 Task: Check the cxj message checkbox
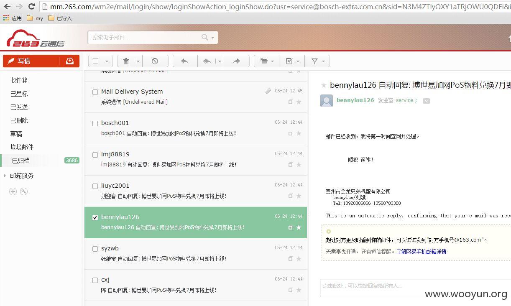pyautogui.click(x=95, y=280)
